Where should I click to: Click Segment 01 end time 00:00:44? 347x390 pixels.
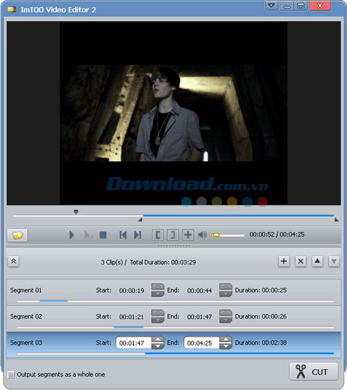200,291
